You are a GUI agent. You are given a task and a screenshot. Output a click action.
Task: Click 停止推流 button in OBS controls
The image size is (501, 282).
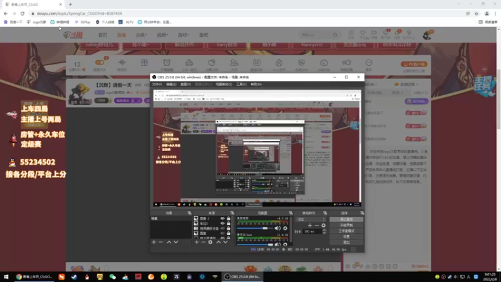coord(346,220)
